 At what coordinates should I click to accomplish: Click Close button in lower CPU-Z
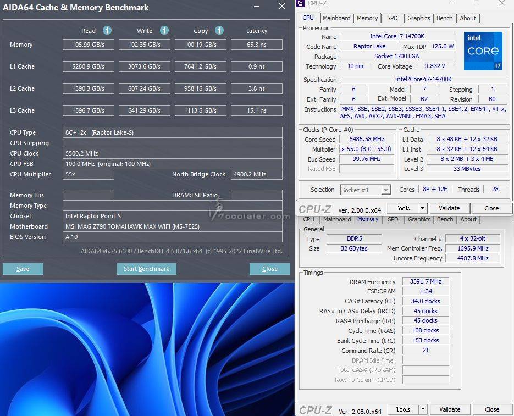pos(492,409)
